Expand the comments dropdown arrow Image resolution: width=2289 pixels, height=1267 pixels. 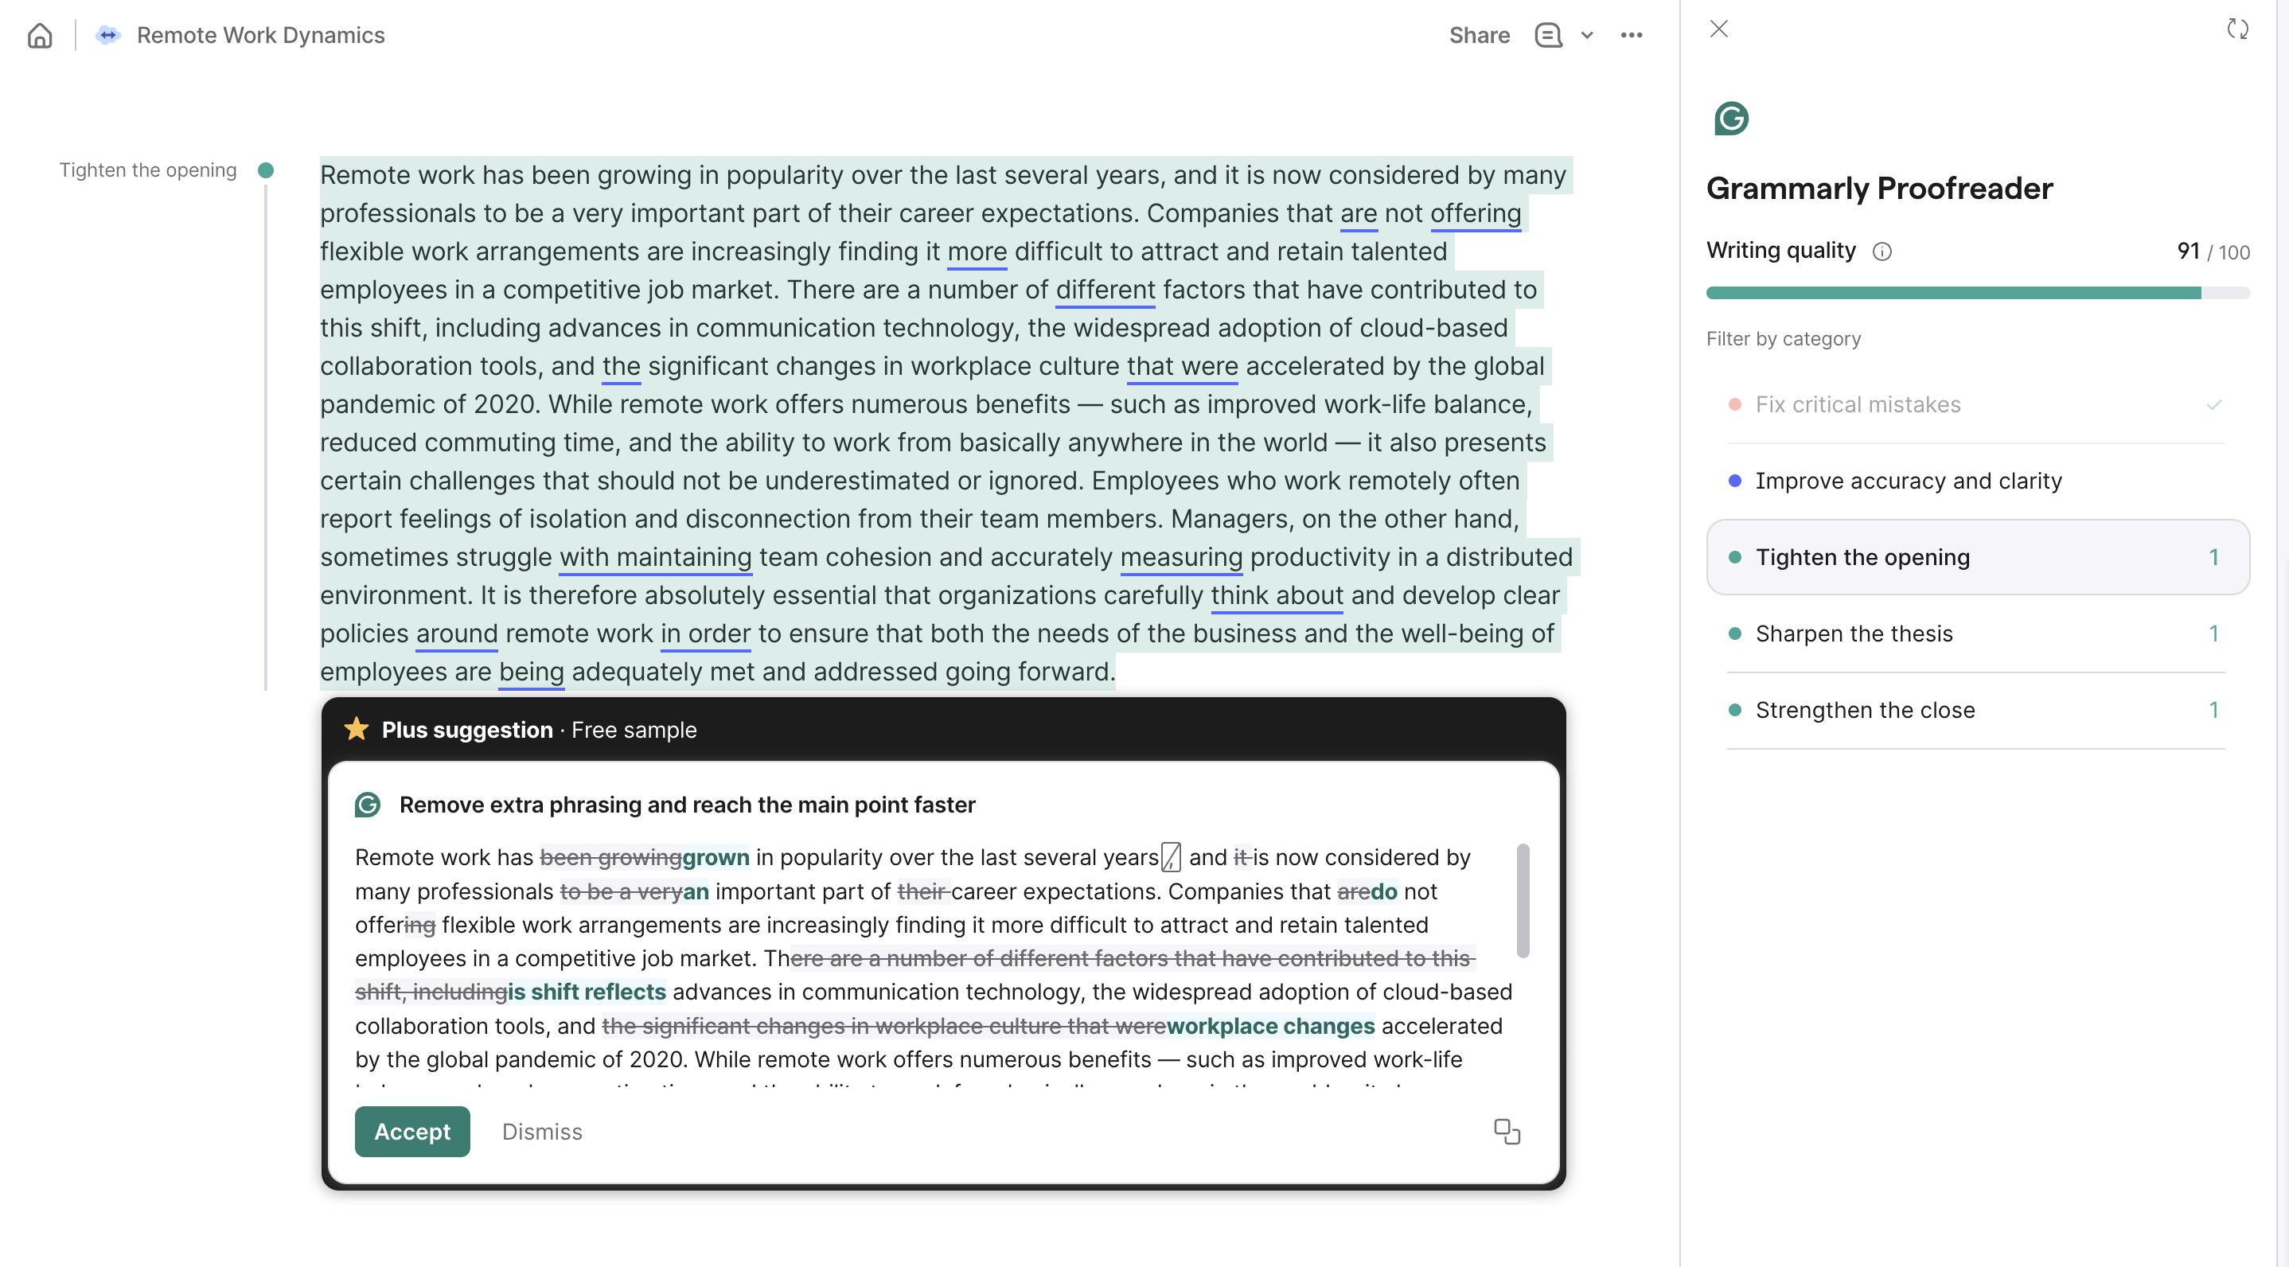pyautogui.click(x=1587, y=36)
